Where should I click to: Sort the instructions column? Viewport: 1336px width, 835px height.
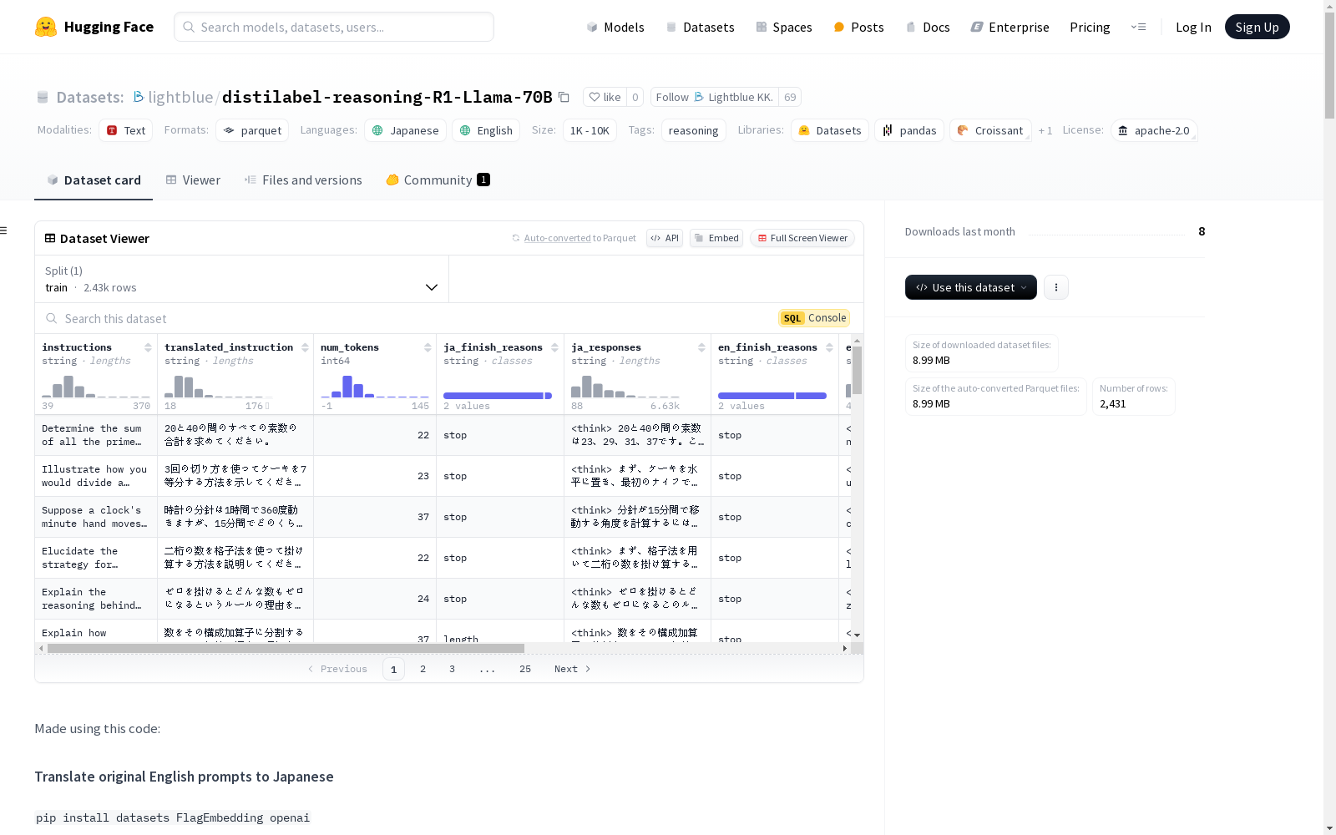[x=148, y=347]
